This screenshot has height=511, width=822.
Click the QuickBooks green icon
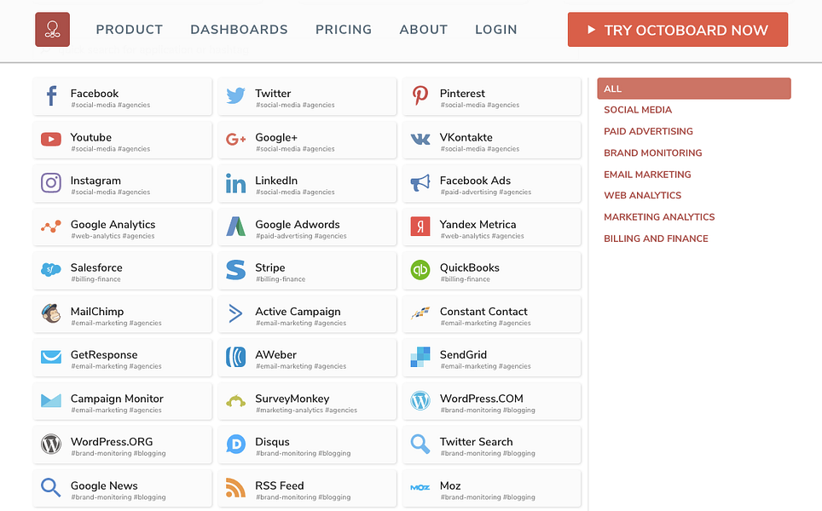pos(420,270)
